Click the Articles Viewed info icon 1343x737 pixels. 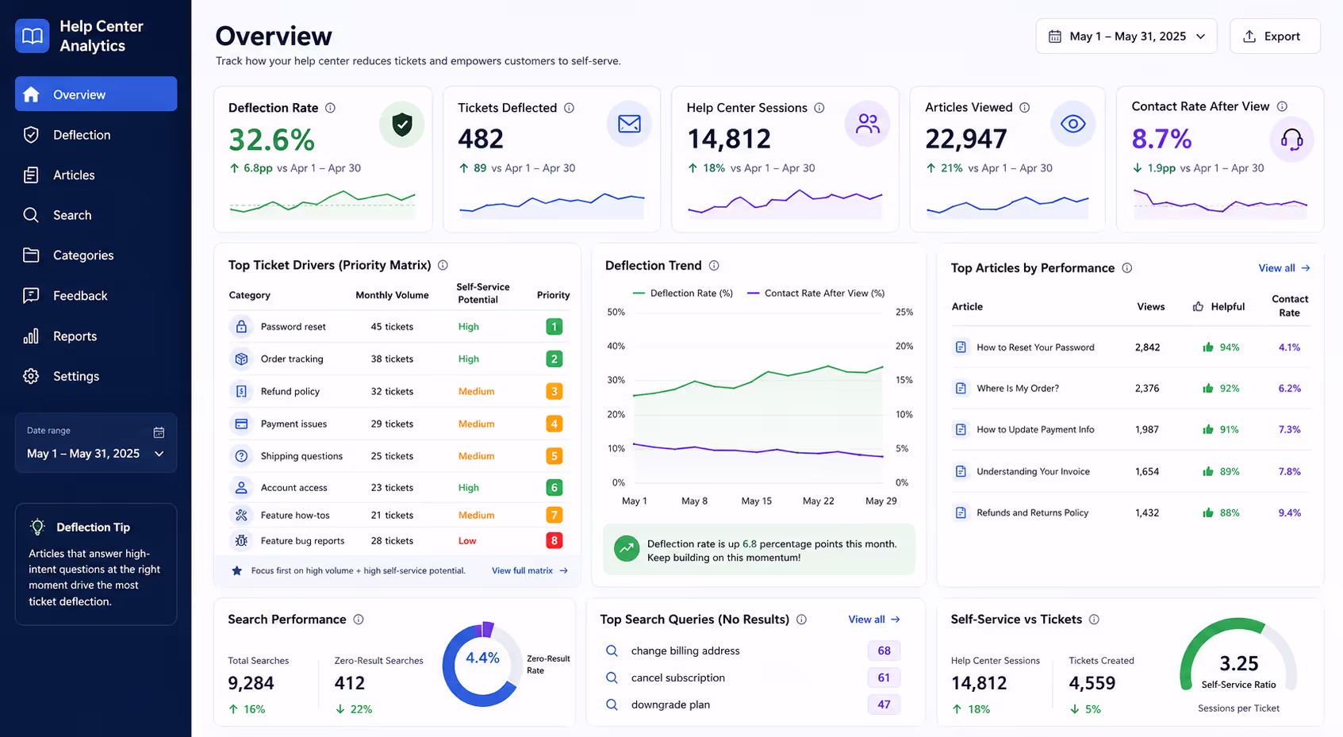[1025, 107]
